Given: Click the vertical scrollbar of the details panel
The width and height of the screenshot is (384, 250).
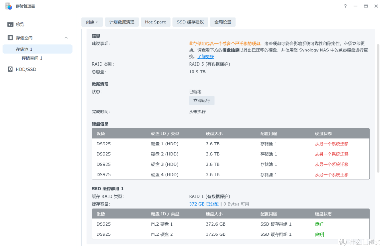Looking at the screenshot, I should coord(378,109).
